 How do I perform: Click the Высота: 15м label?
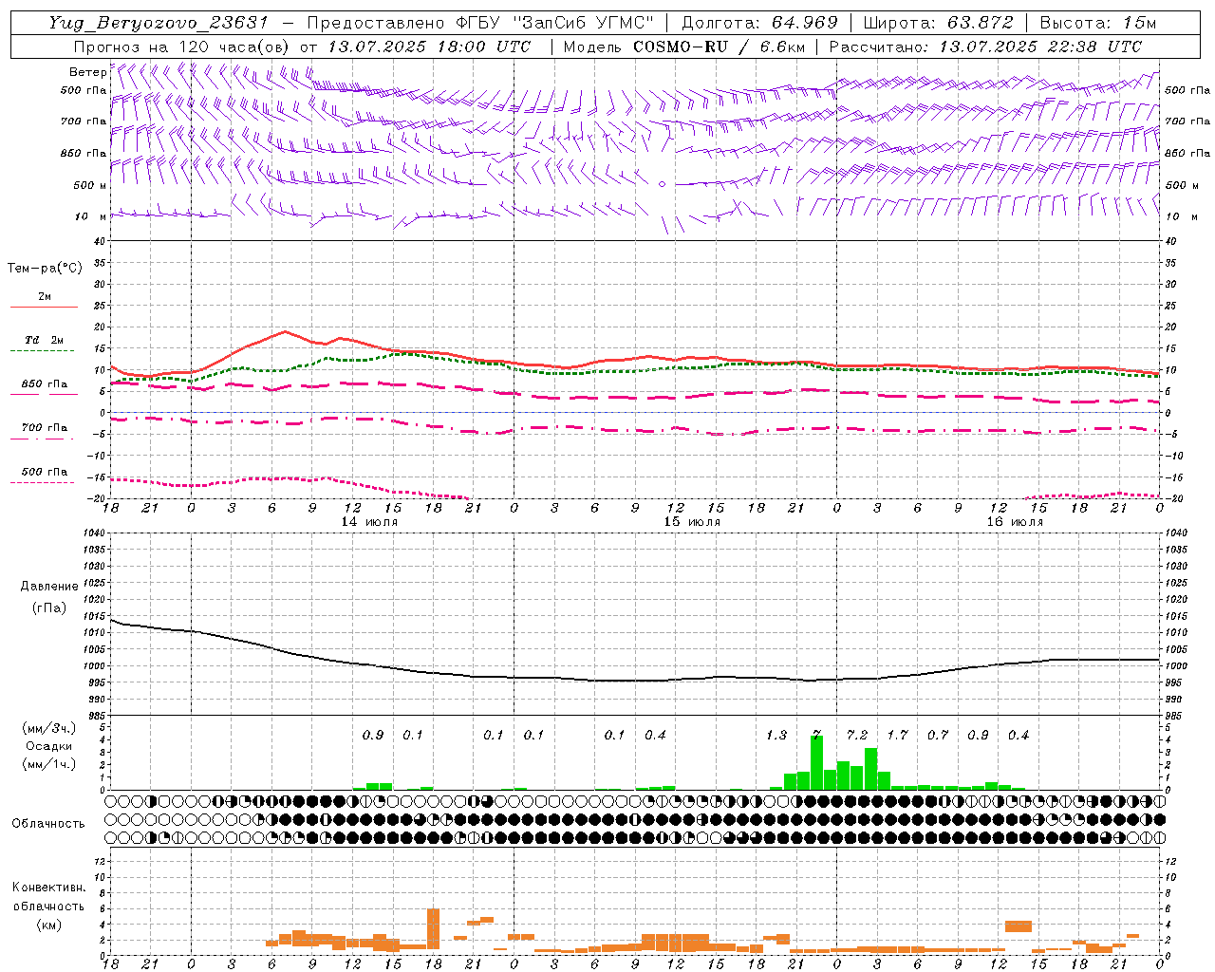pyautogui.click(x=1098, y=23)
